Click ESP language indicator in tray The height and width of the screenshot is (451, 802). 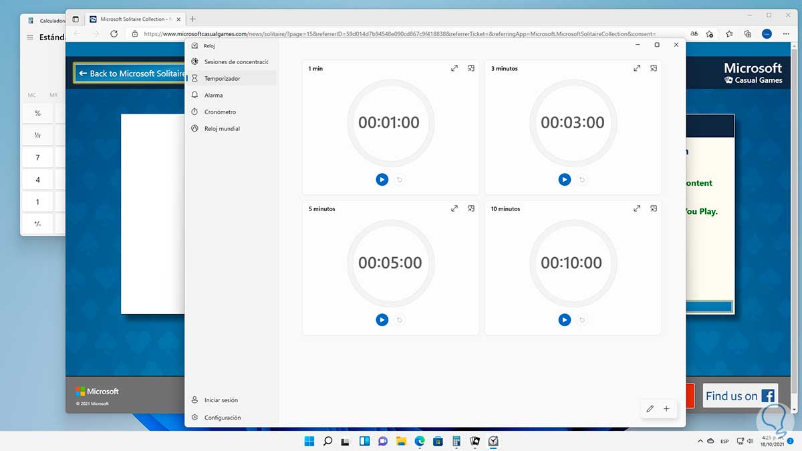pos(724,442)
